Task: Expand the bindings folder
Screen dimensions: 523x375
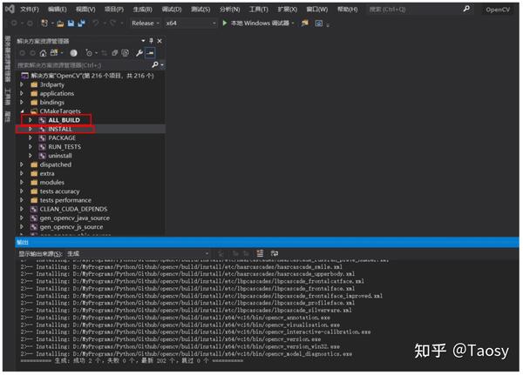Action: tap(22, 103)
